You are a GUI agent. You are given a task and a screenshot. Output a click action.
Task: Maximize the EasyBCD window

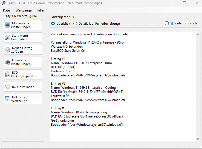click(184, 3)
